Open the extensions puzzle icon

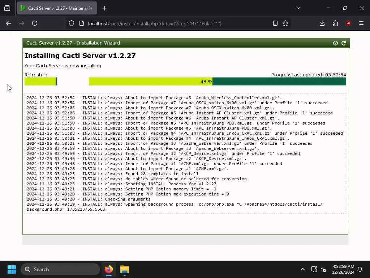click(x=335, y=23)
